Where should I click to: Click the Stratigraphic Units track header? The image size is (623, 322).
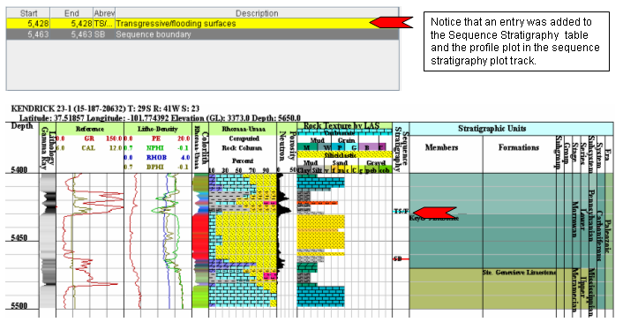pos(511,129)
